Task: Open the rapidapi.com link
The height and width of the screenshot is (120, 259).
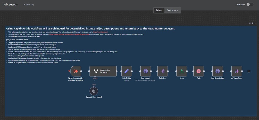Action: coord(101,32)
